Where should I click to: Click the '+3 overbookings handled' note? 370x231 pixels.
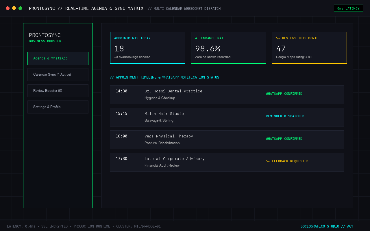click(132, 57)
